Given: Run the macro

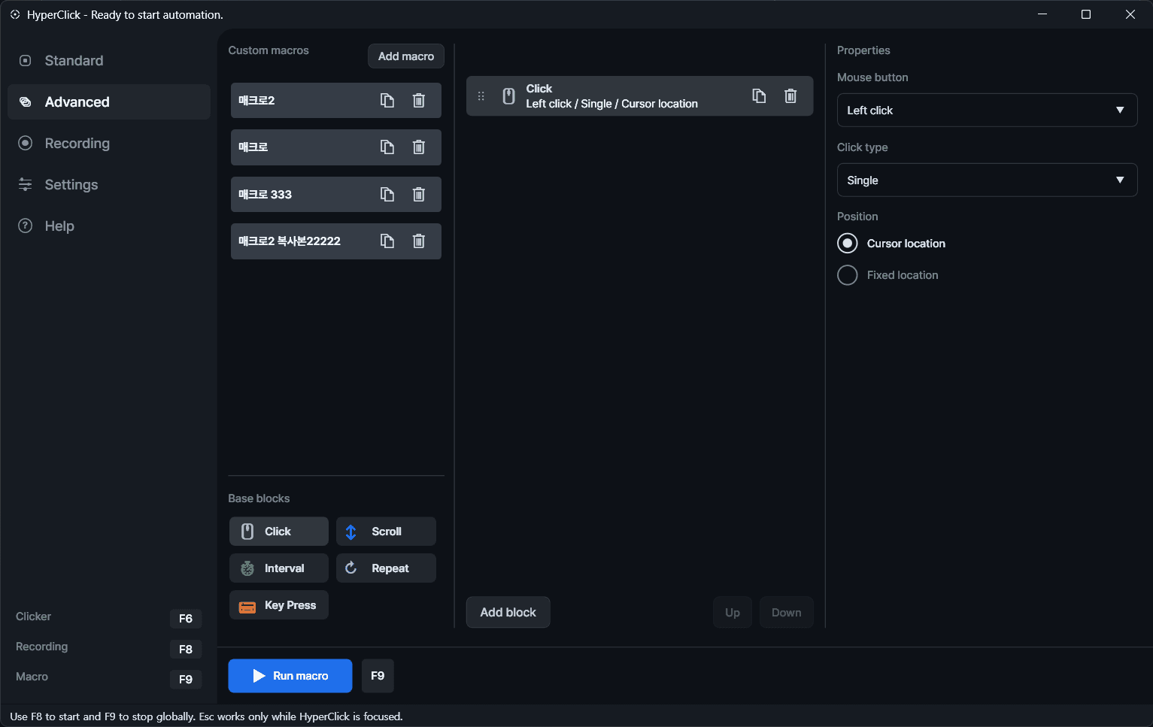Looking at the screenshot, I should click(x=290, y=675).
